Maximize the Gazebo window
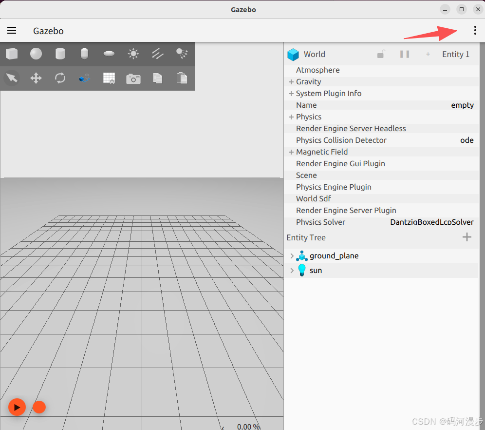The height and width of the screenshot is (430, 485). (461, 9)
